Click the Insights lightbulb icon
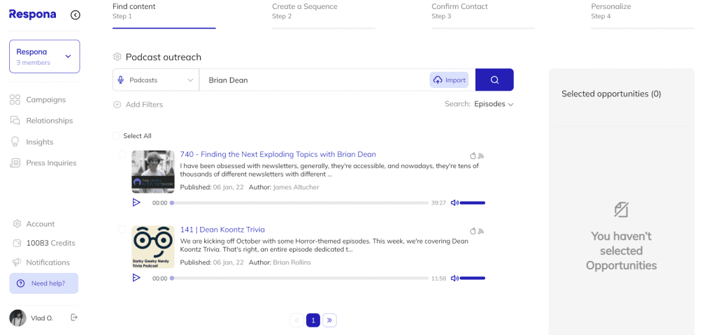Screen dimensions: 716x335 [x=15, y=142]
